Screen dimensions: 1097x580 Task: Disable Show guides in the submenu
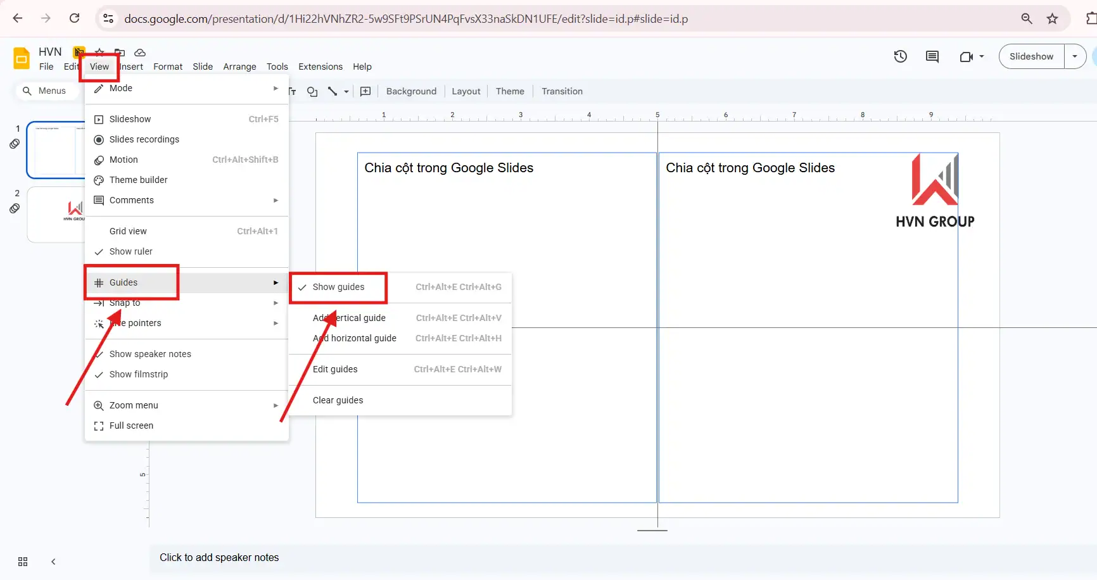pos(338,287)
